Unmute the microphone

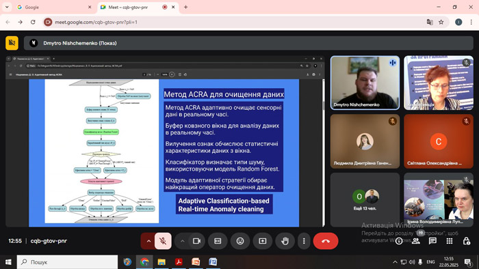click(x=163, y=241)
